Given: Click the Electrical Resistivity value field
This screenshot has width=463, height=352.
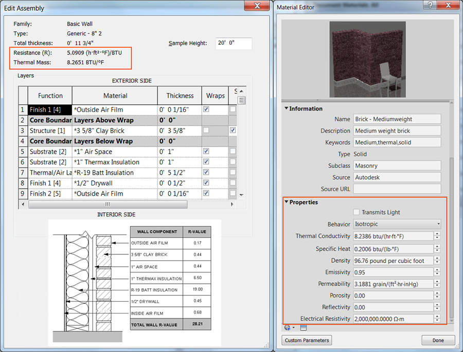Looking at the screenshot, I should coord(394,319).
